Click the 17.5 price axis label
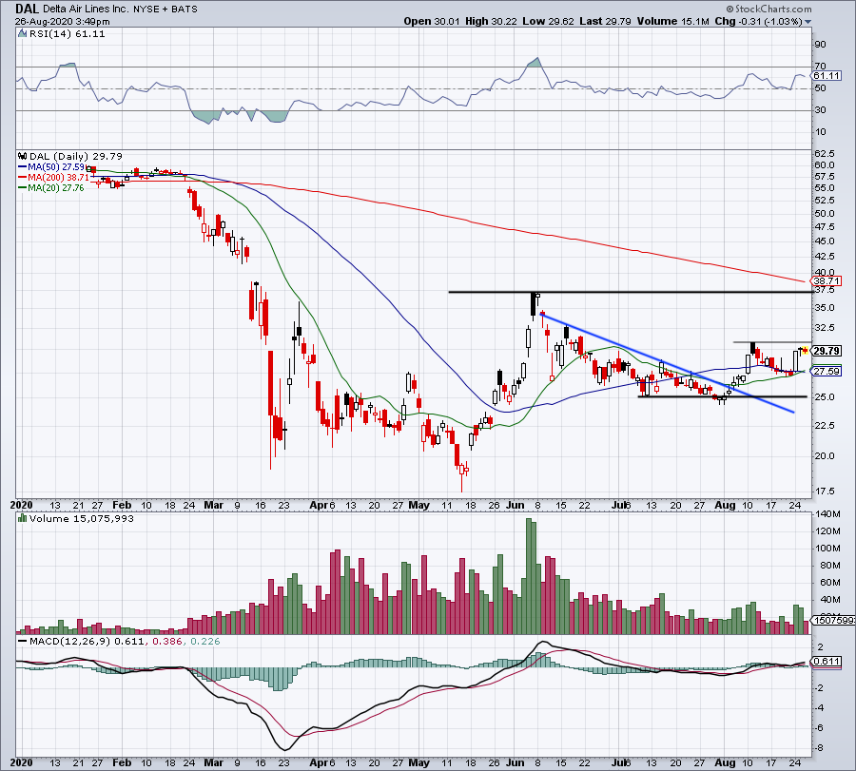The width and height of the screenshot is (856, 771). [825, 492]
